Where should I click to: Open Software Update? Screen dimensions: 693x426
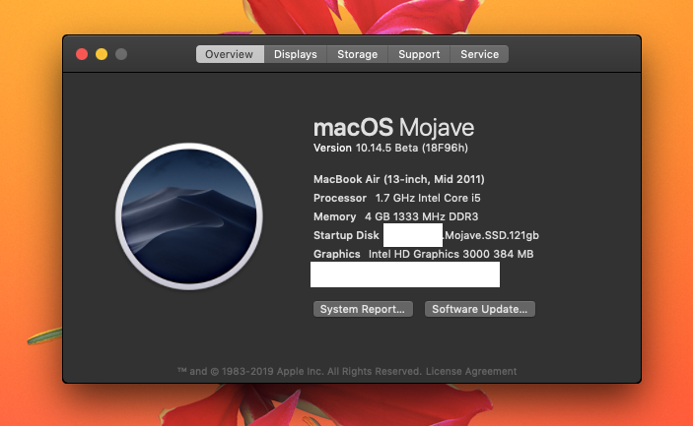479,309
